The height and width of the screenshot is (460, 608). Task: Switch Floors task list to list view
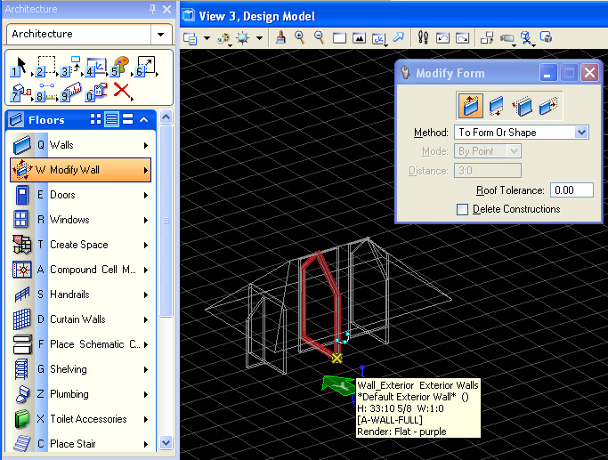point(111,119)
